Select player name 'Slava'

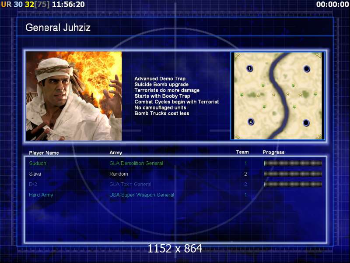(x=35, y=174)
